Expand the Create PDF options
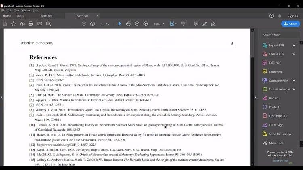303x170 pixels. tap(294, 54)
